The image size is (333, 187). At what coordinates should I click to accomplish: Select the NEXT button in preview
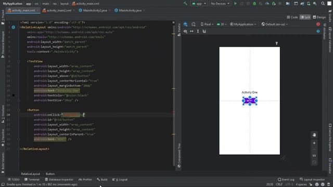250,101
